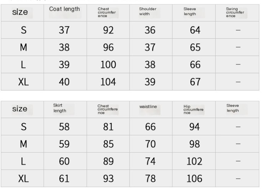This screenshot has height=189, width=262.
Task: Select the S row label in the skirt table
Action: pyautogui.click(x=23, y=127)
